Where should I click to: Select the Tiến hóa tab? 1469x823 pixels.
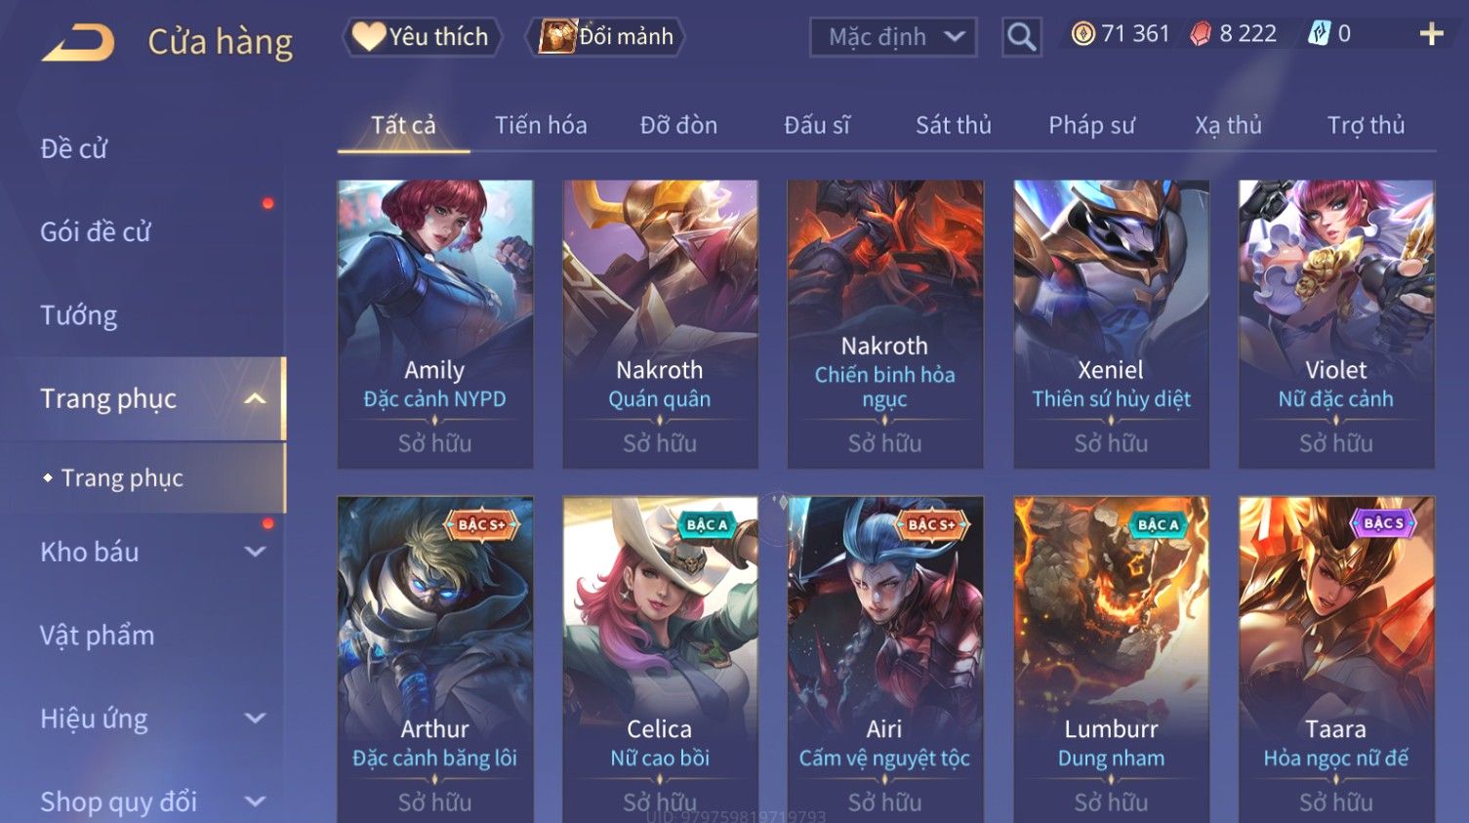[541, 125]
